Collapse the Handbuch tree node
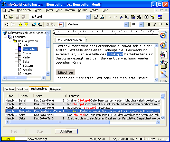Viewport: 170px width, 142px height. [x=5, y=37]
